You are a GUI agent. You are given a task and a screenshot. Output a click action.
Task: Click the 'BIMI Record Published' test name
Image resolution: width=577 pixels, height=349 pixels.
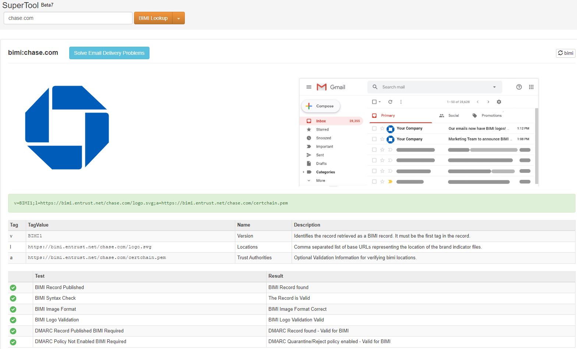[x=59, y=288]
